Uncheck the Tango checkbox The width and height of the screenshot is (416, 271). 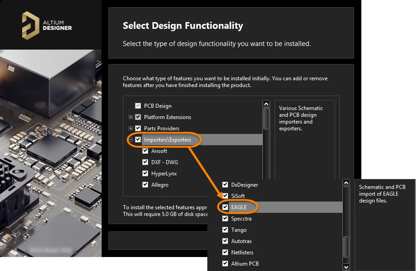225,230
